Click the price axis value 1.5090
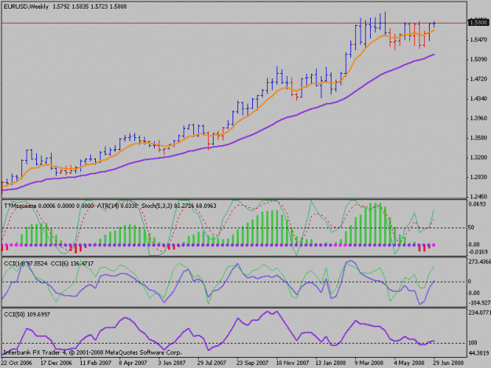This screenshot has height=368, width=491. point(478,60)
